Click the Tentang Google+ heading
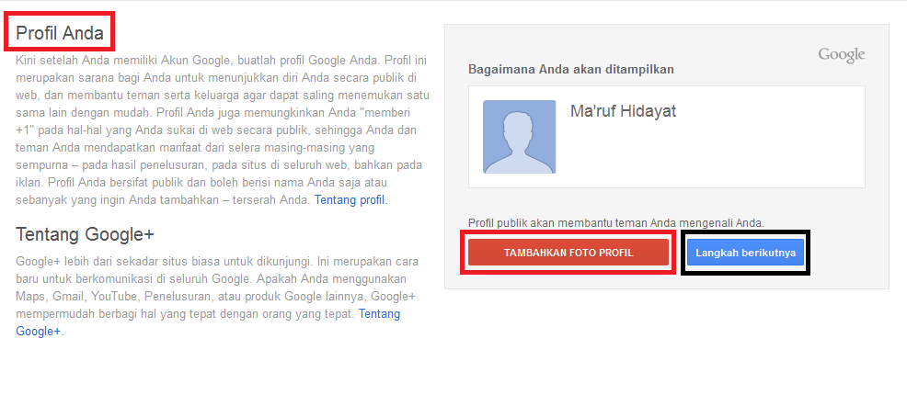The image size is (907, 395). [85, 234]
